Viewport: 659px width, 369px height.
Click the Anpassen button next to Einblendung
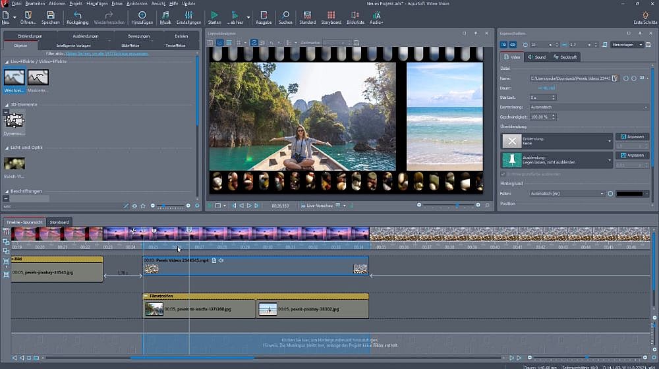[632, 136]
